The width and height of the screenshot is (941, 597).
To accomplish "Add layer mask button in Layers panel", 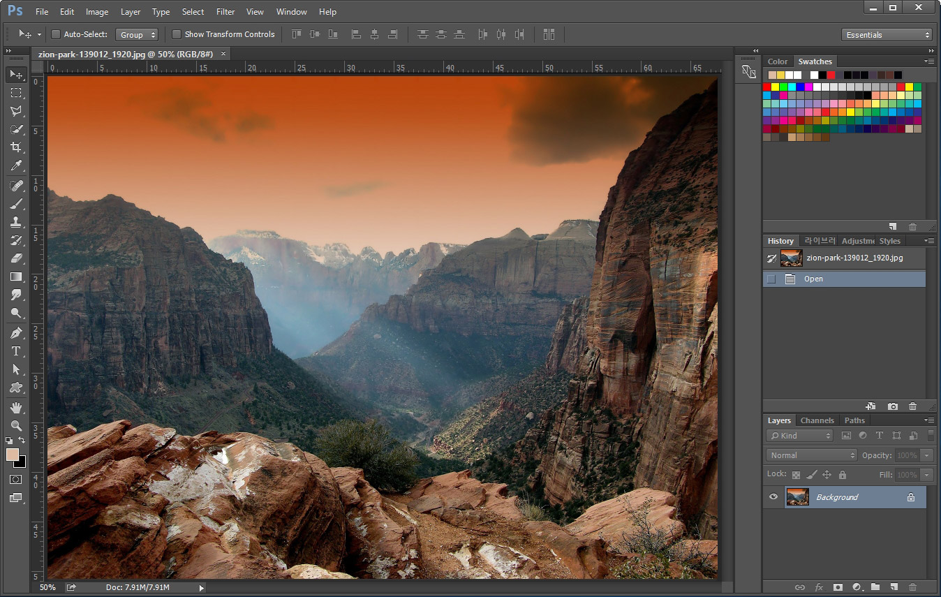I will (x=838, y=588).
